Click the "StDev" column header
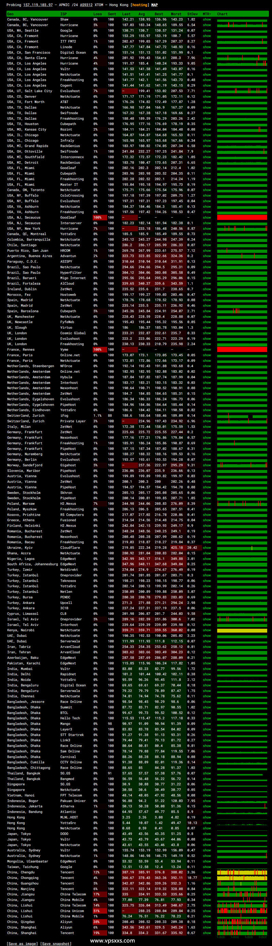The width and height of the screenshot is (272, 946). pyautogui.click(x=192, y=14)
